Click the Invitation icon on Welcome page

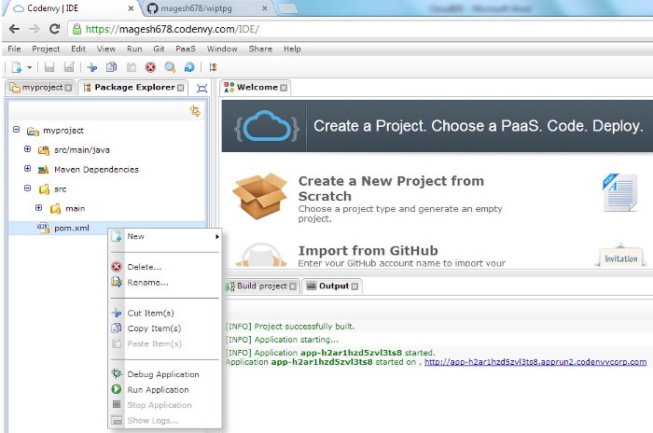click(620, 255)
